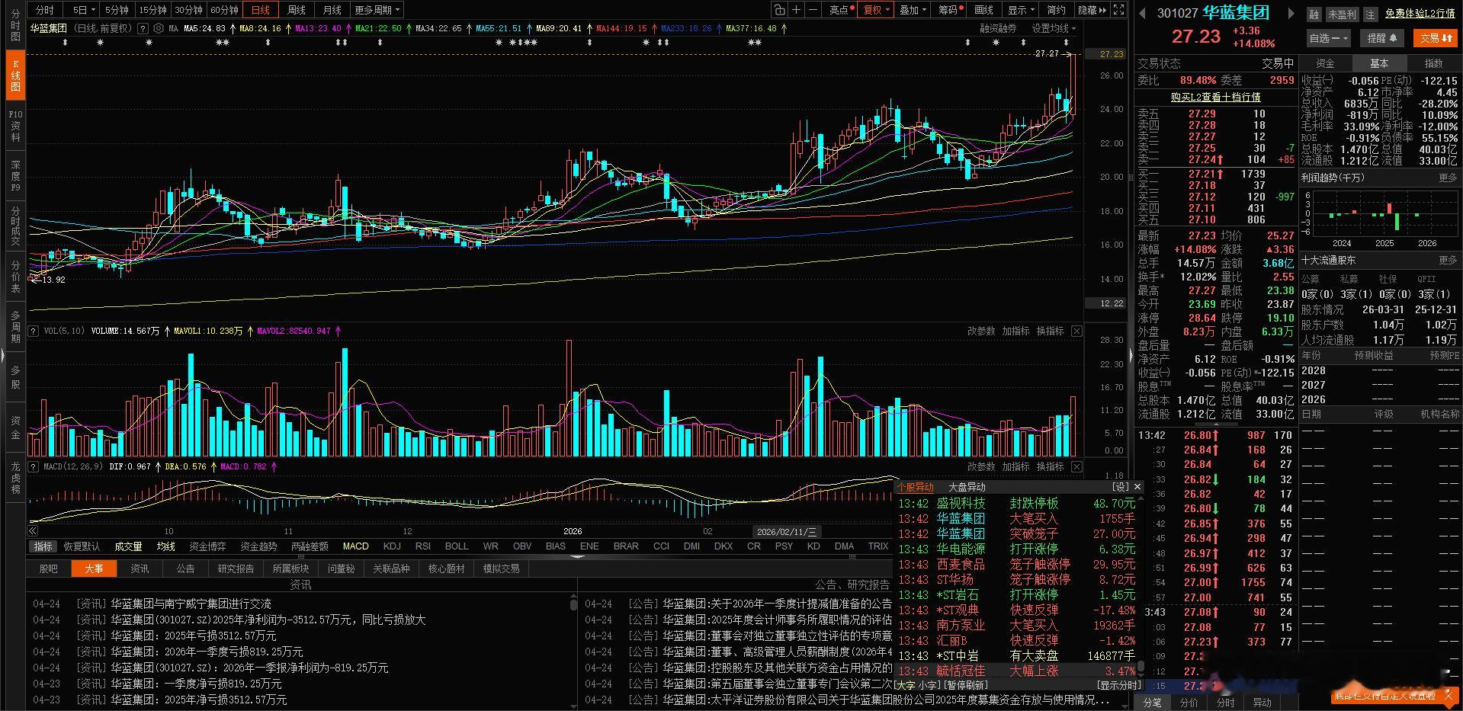
Task: Open VOL indicator help icon
Action: [34, 331]
